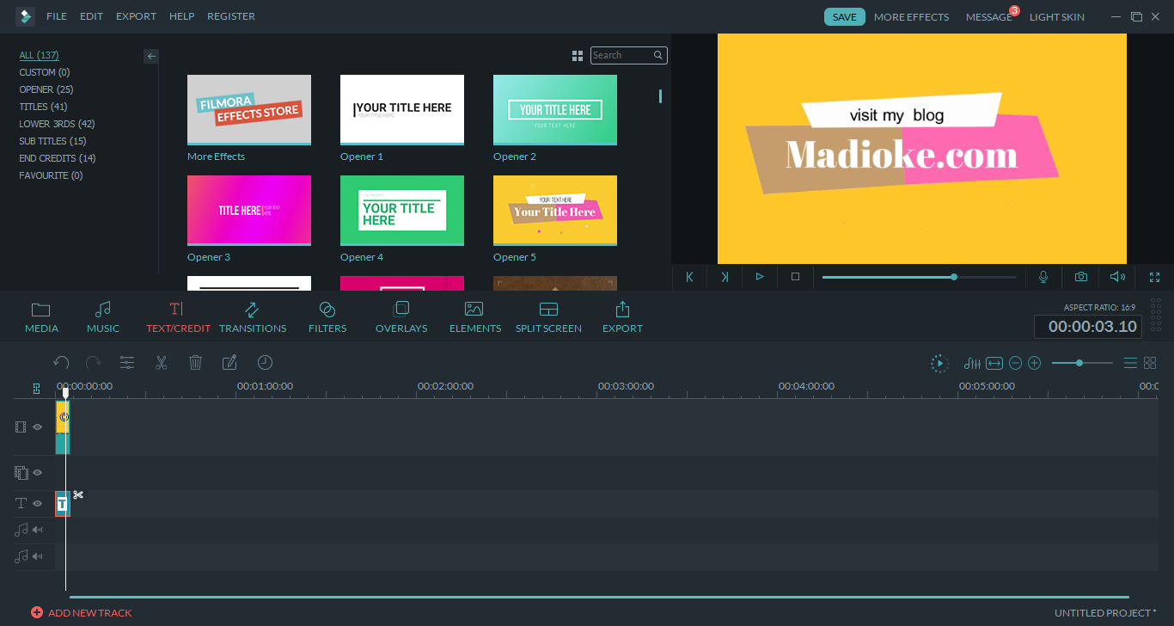Open the Music library tab
The height and width of the screenshot is (626, 1174).
tap(103, 317)
